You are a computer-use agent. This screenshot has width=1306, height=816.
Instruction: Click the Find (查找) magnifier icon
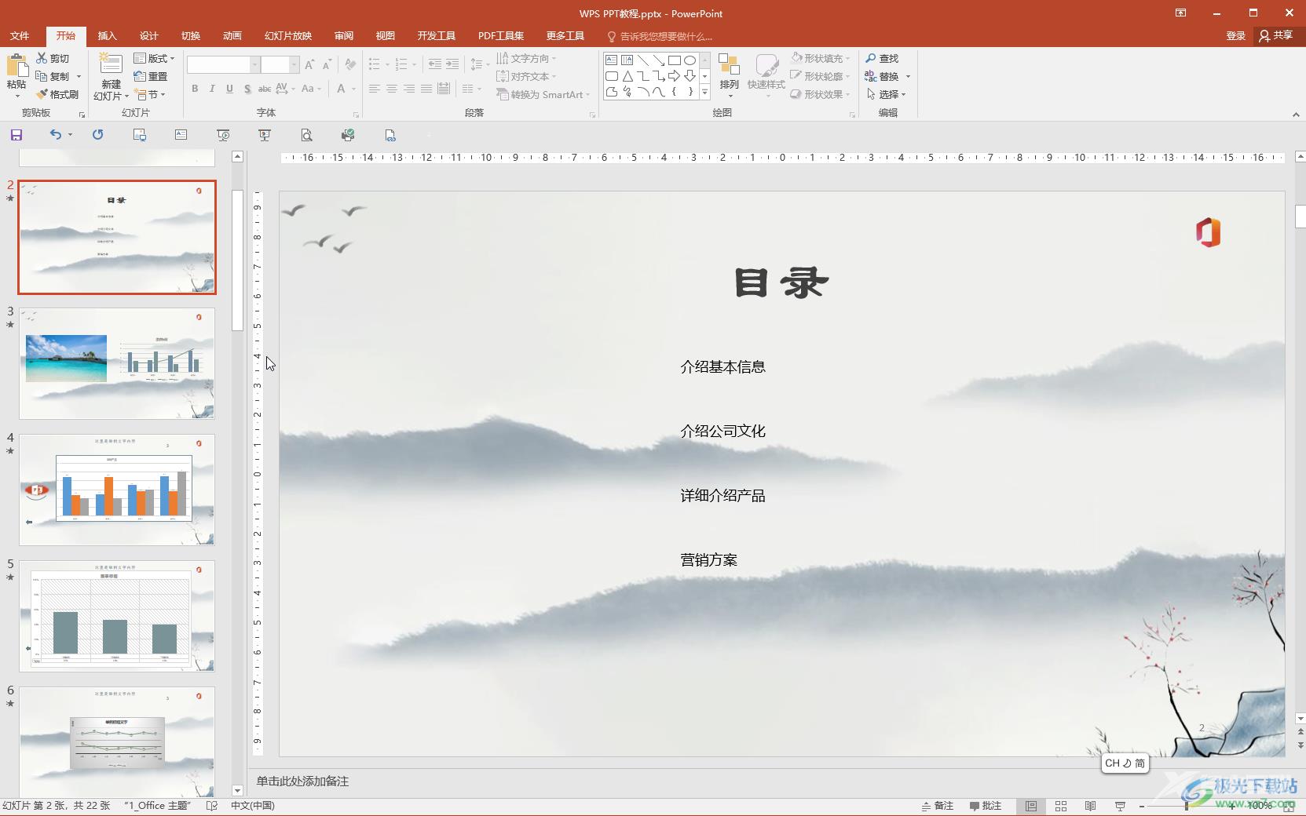870,58
